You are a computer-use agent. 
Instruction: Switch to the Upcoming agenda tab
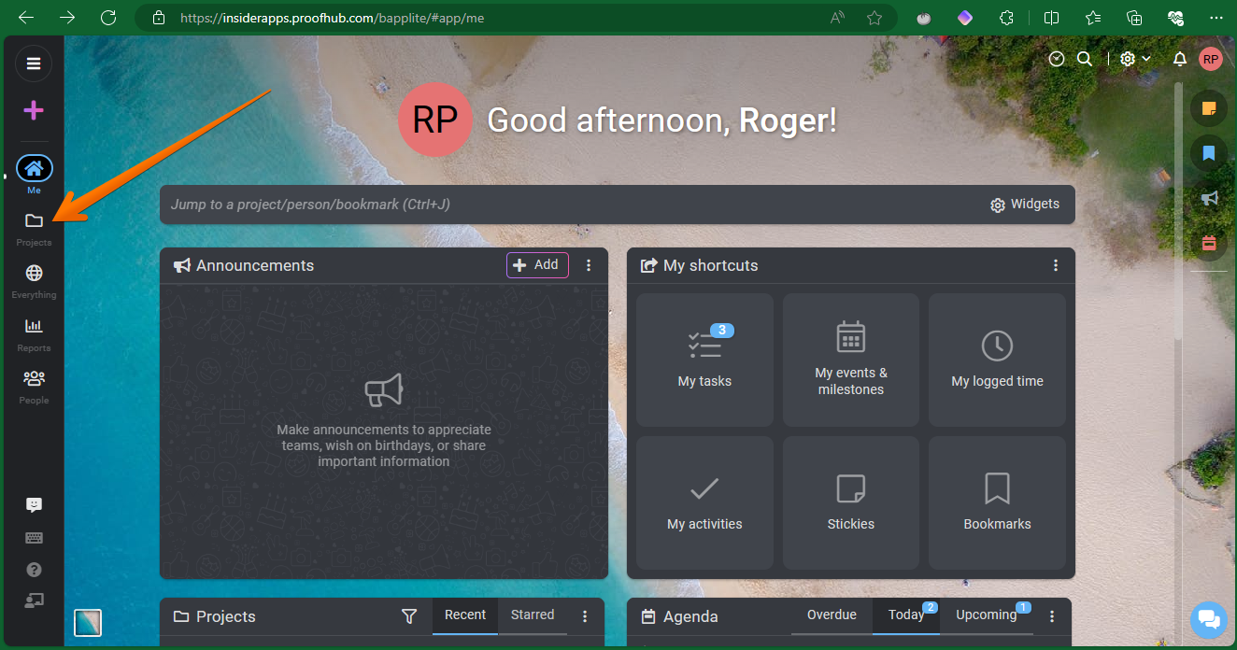click(986, 615)
